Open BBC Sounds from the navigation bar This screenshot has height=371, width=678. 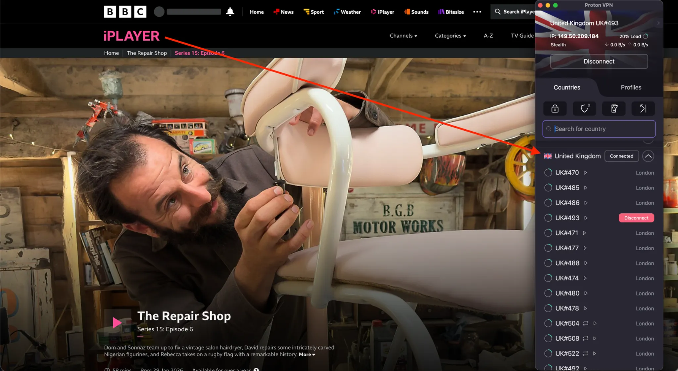pos(416,12)
